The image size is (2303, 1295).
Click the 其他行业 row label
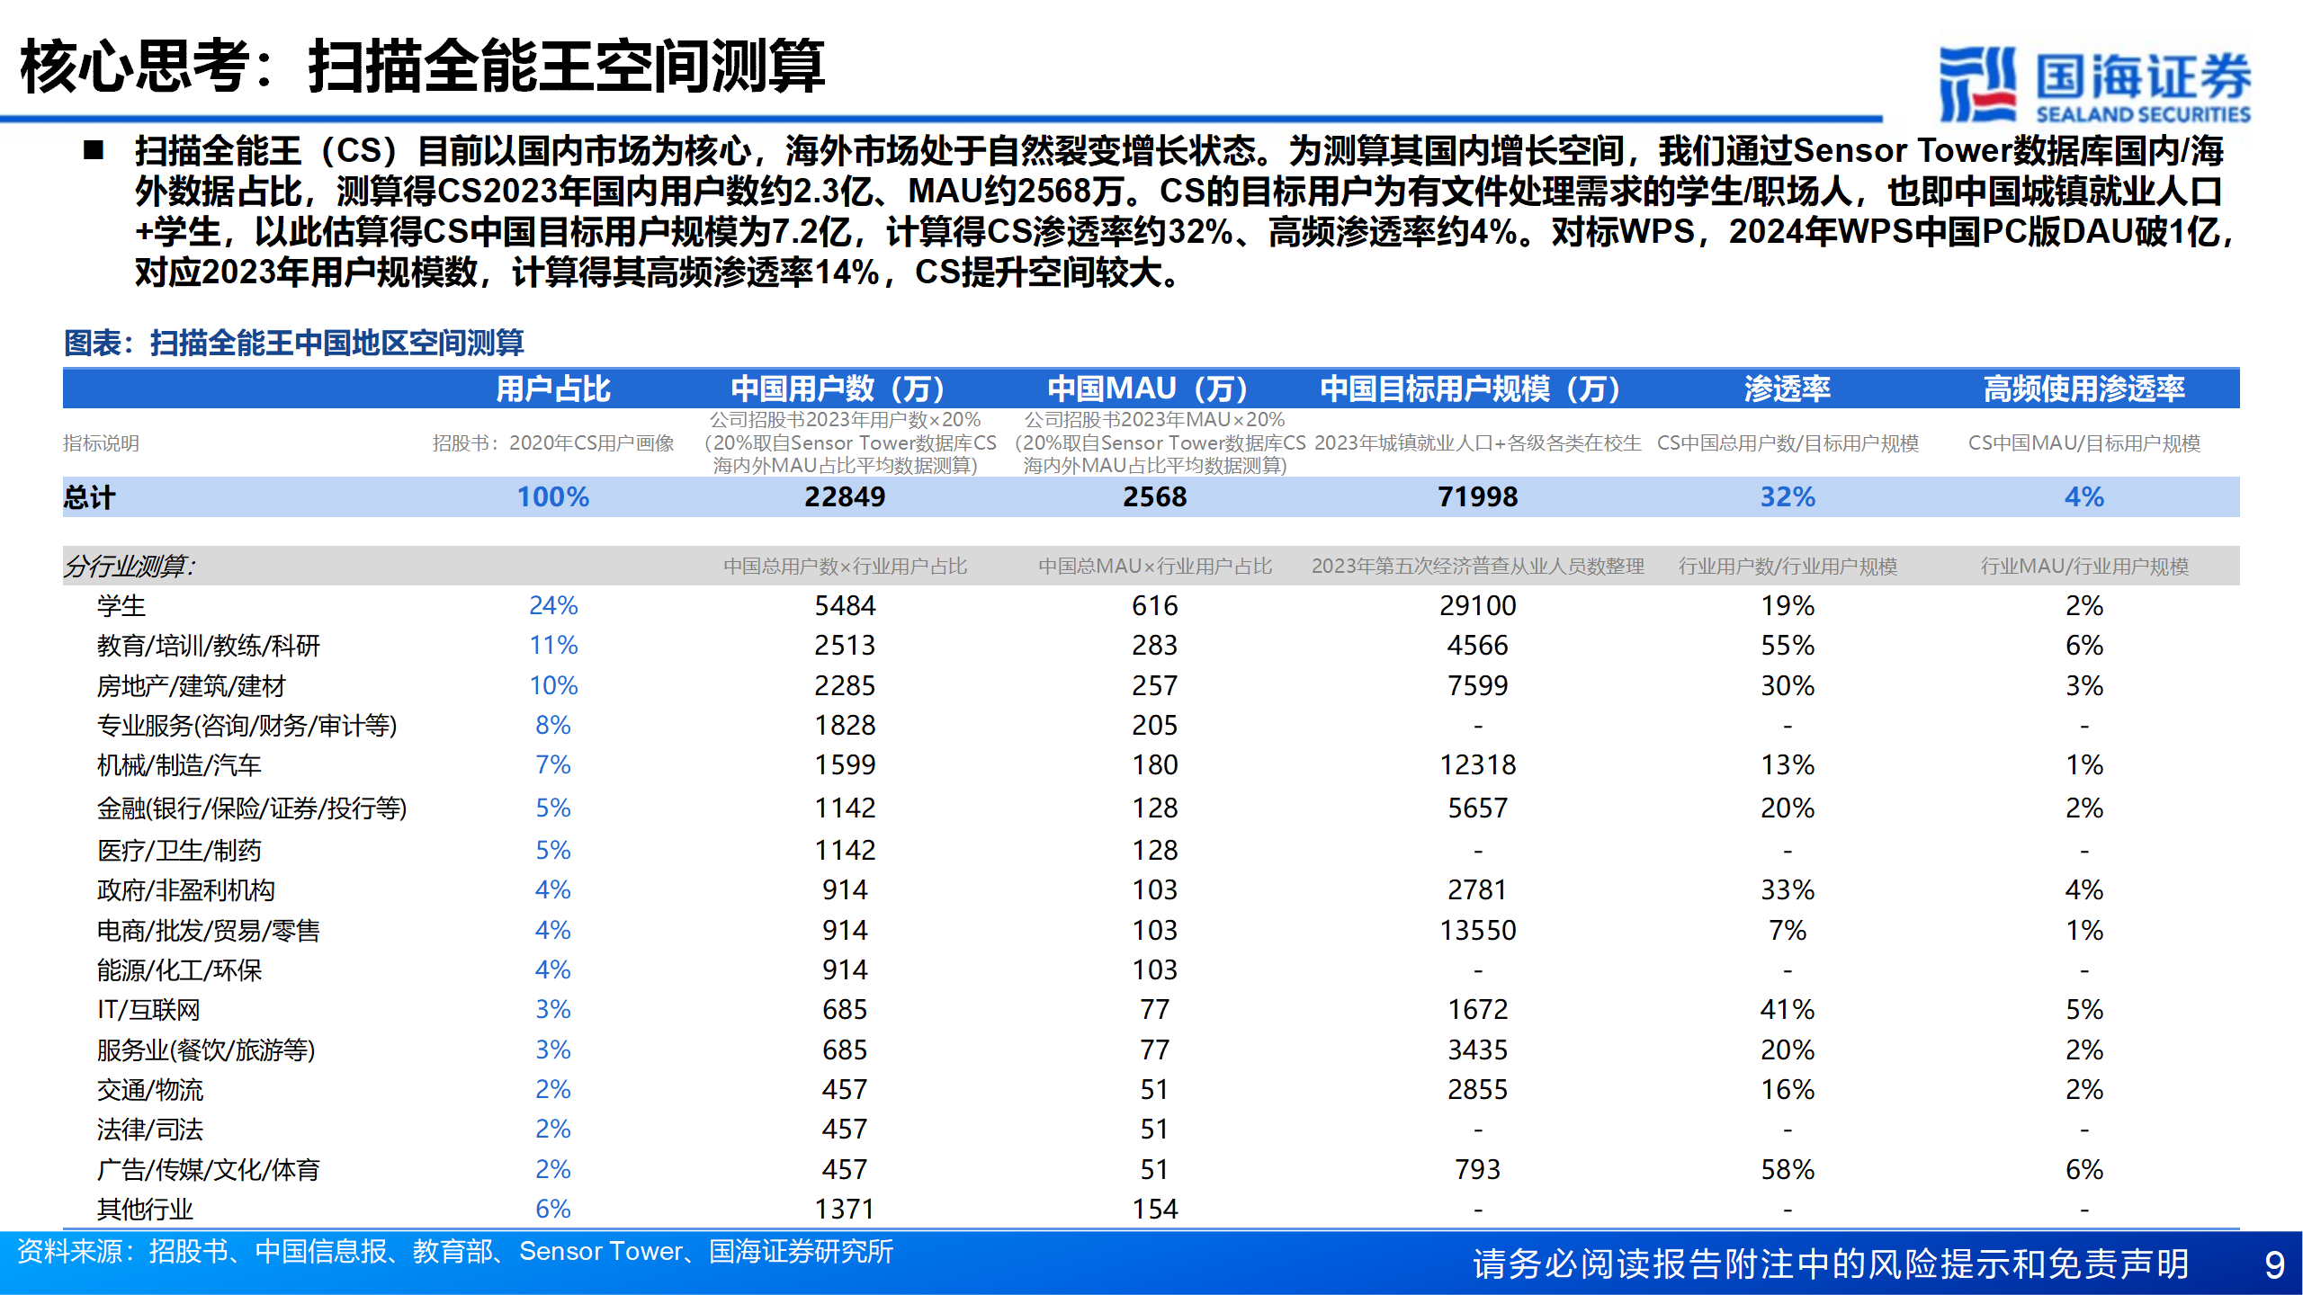tap(145, 1210)
